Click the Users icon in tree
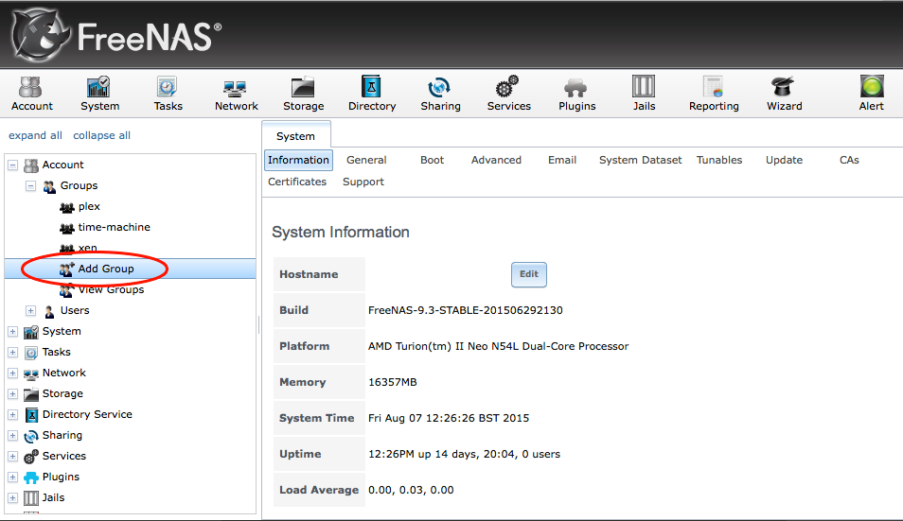This screenshot has width=903, height=521. [x=49, y=311]
